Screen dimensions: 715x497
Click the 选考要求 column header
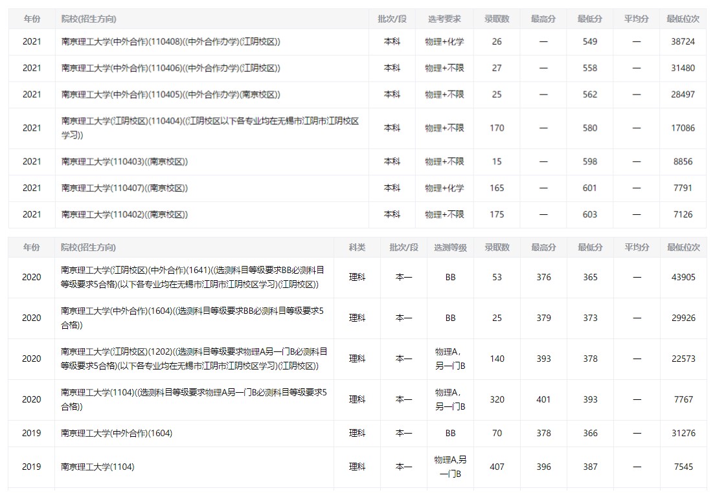point(444,19)
